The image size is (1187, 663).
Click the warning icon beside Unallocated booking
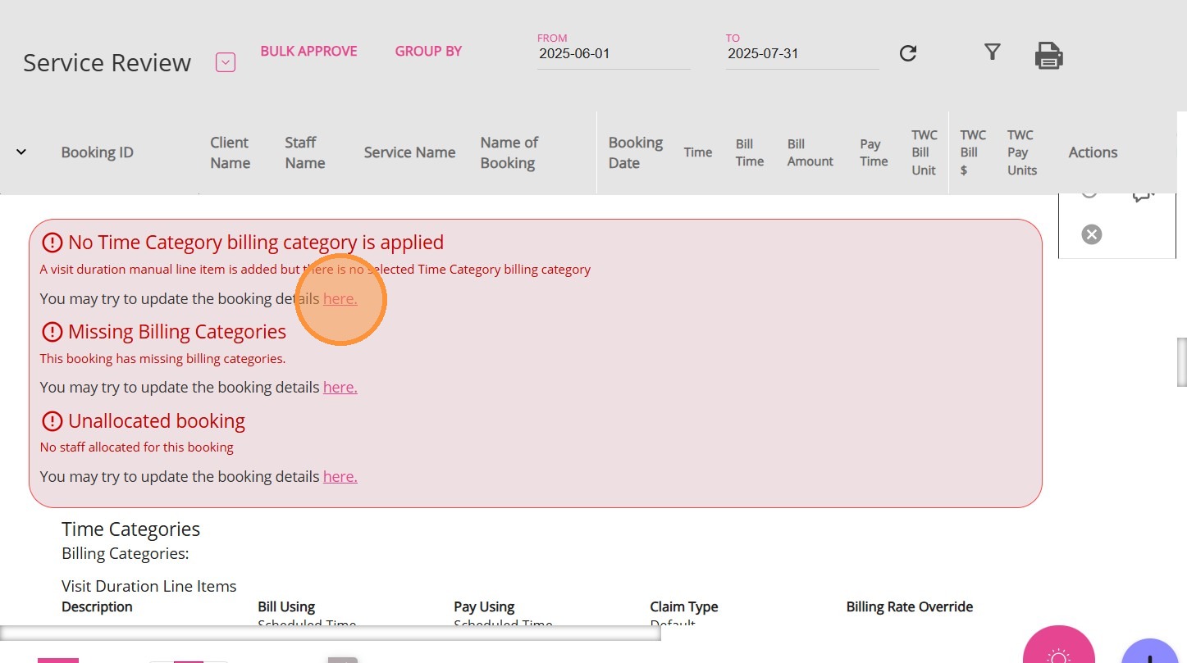coord(52,421)
